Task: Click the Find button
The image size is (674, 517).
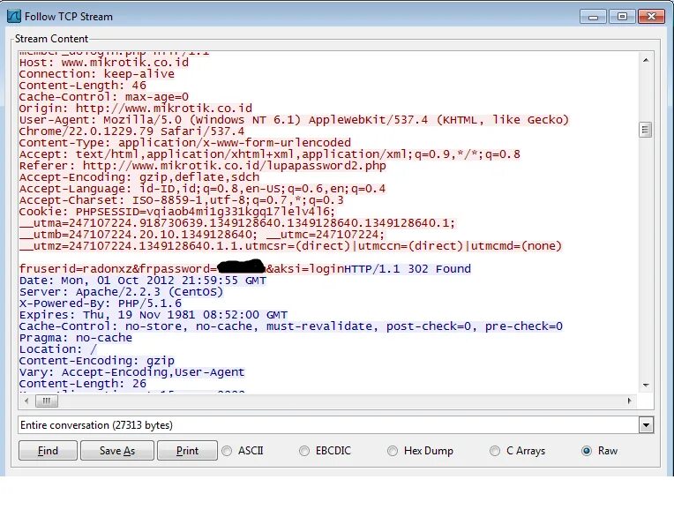Action: [48, 450]
